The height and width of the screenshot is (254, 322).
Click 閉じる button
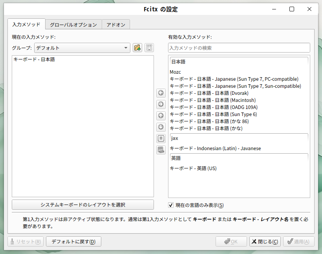point(265,241)
